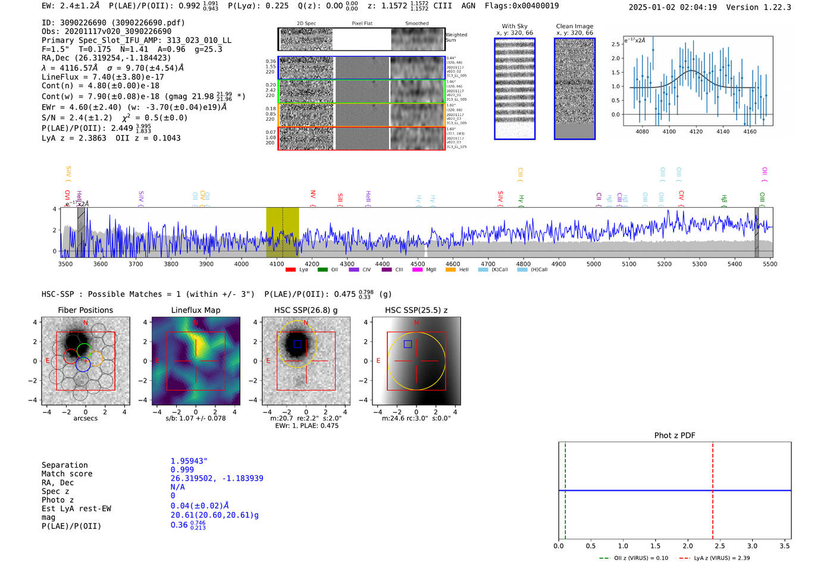833x567 pixels.
Task: Open the Lineflux Map panel
Action: tap(196, 361)
